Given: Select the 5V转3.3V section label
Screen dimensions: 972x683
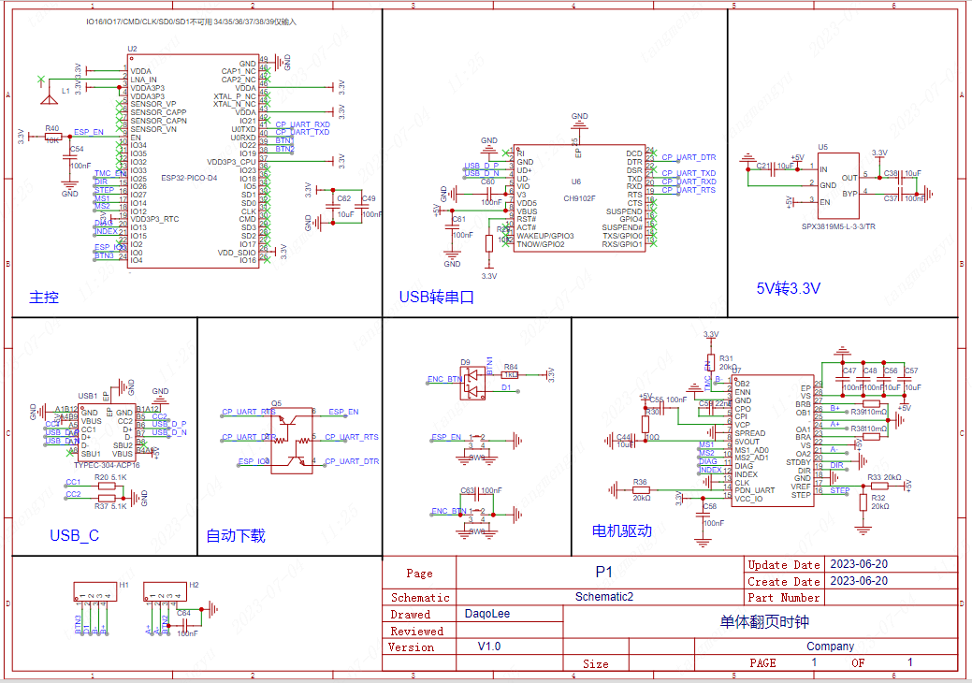Looking at the screenshot, I should pos(788,289).
